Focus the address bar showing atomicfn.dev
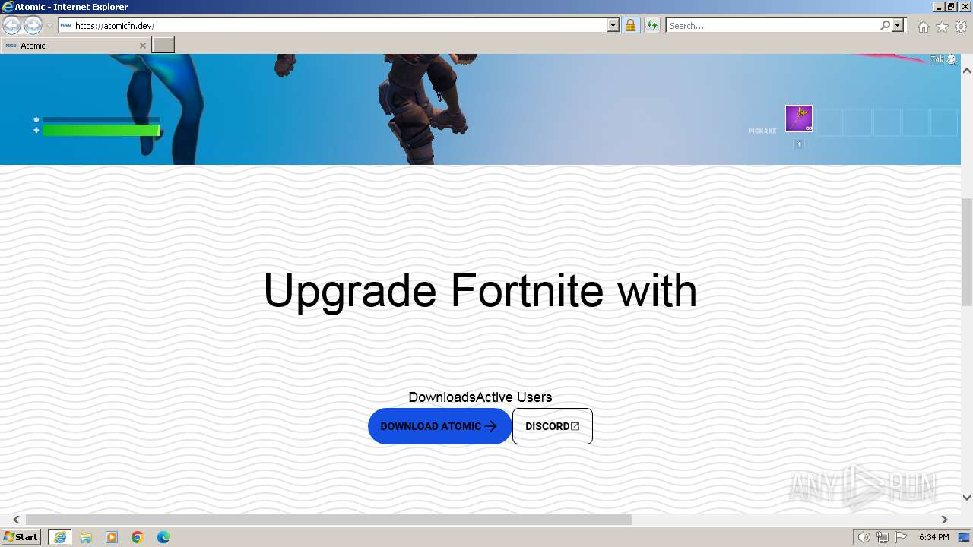 click(340, 26)
